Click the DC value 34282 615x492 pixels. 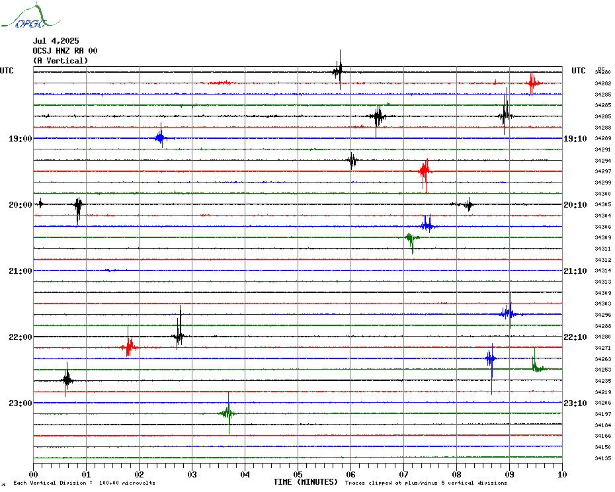[x=603, y=83]
